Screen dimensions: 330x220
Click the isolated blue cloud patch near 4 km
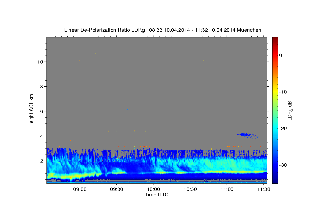point(248,135)
